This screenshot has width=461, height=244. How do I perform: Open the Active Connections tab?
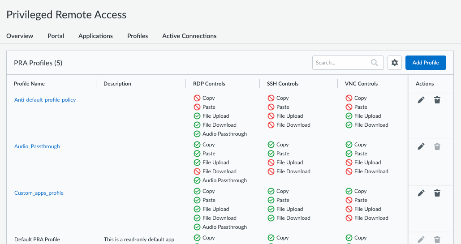pos(189,36)
